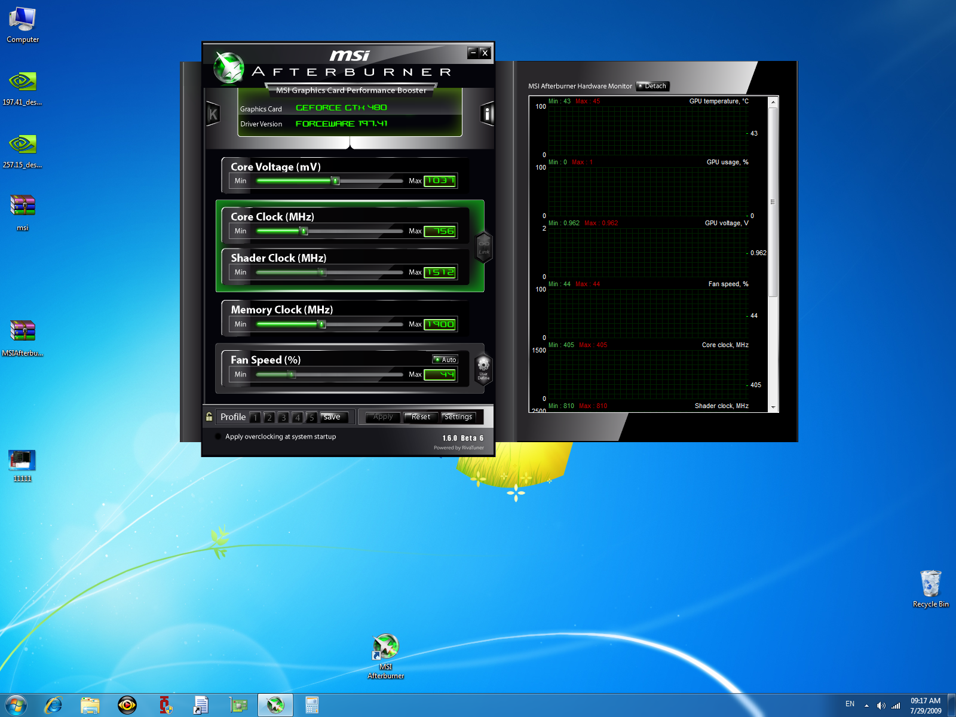956x717 pixels.
Task: Click the Core Voltage value field 1037
Action: [x=440, y=180]
